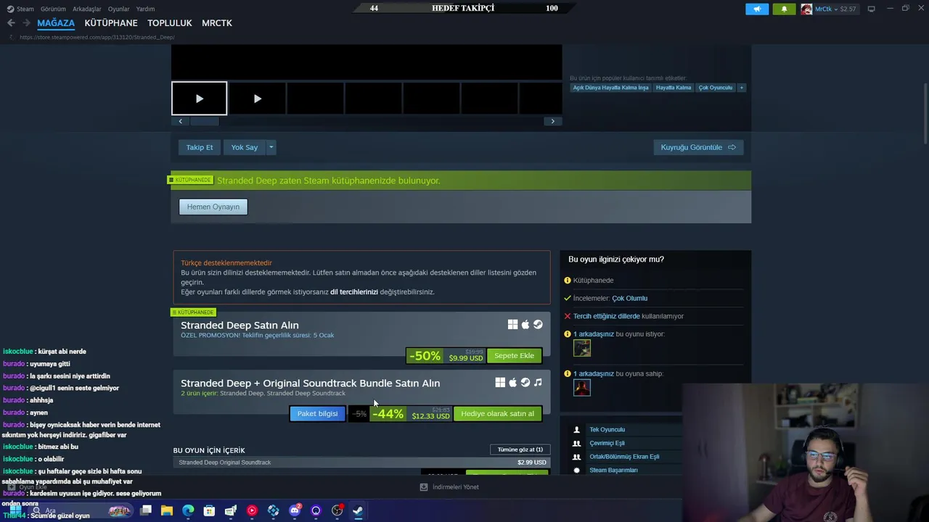Open the Görünüm menu

(53, 9)
